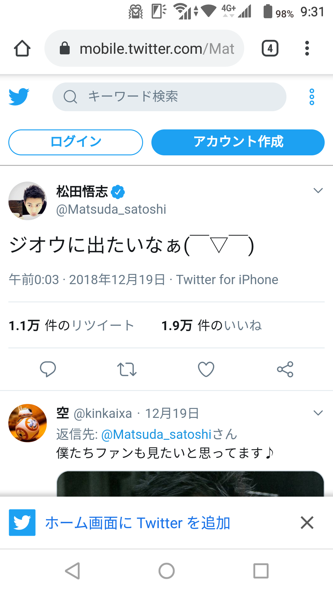
Task: Expand options chevron on 空's reply
Action: coord(318,413)
